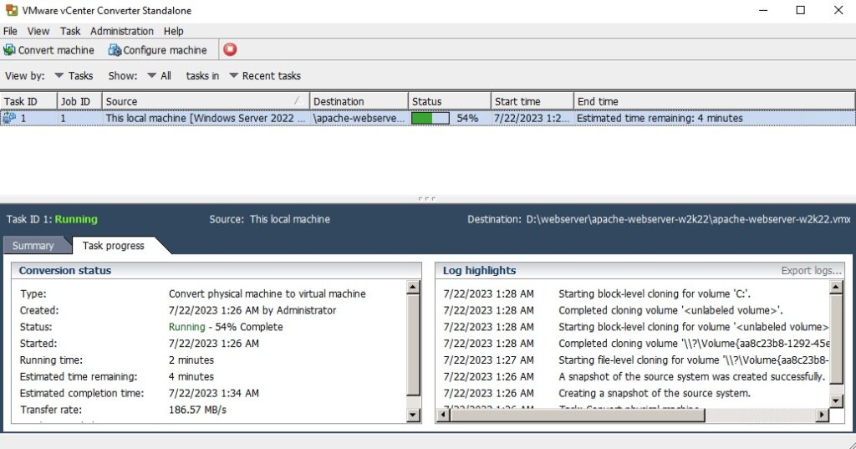856x449 pixels.
Task: Click the Conversion status vertical scrollbar thumb
Action: (413, 345)
